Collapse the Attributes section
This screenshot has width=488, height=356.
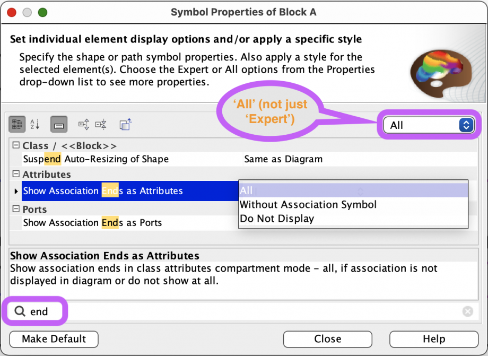(16, 174)
